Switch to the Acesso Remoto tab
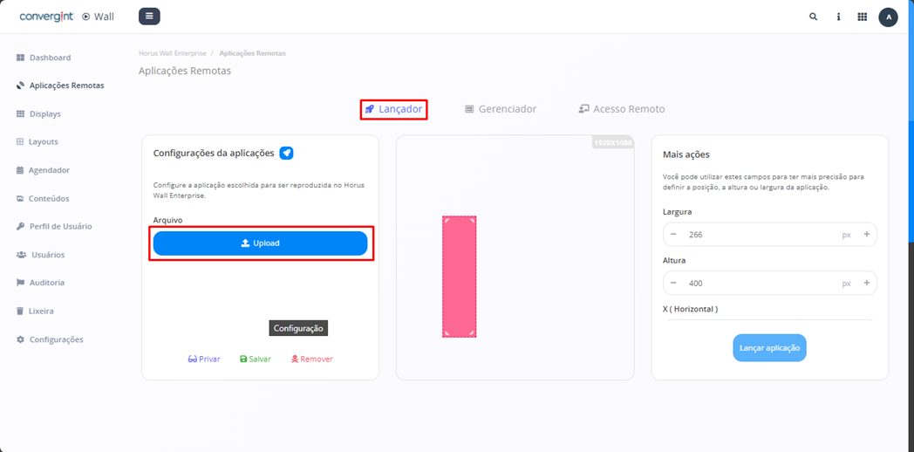This screenshot has width=914, height=452. coord(622,109)
